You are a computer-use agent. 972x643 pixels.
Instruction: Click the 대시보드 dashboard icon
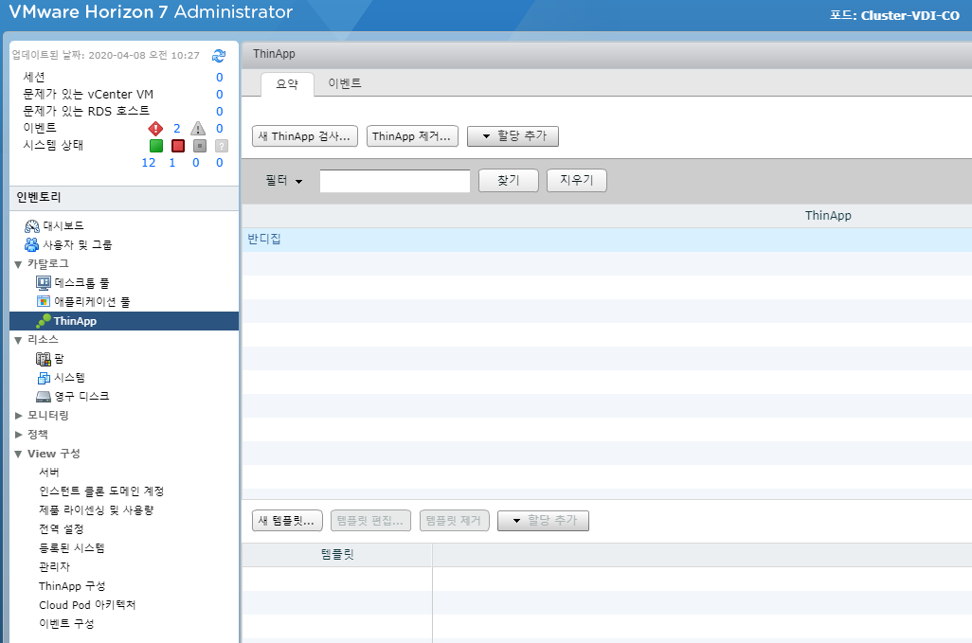click(31, 225)
